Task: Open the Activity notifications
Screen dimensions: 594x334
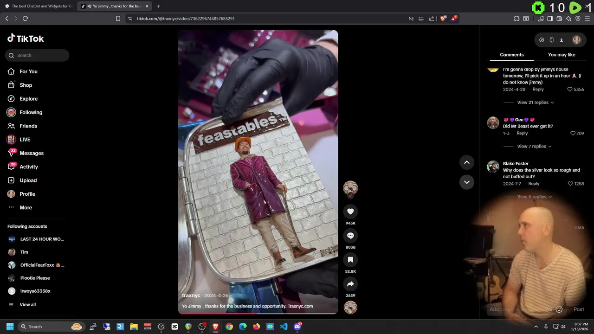Action: point(29,167)
